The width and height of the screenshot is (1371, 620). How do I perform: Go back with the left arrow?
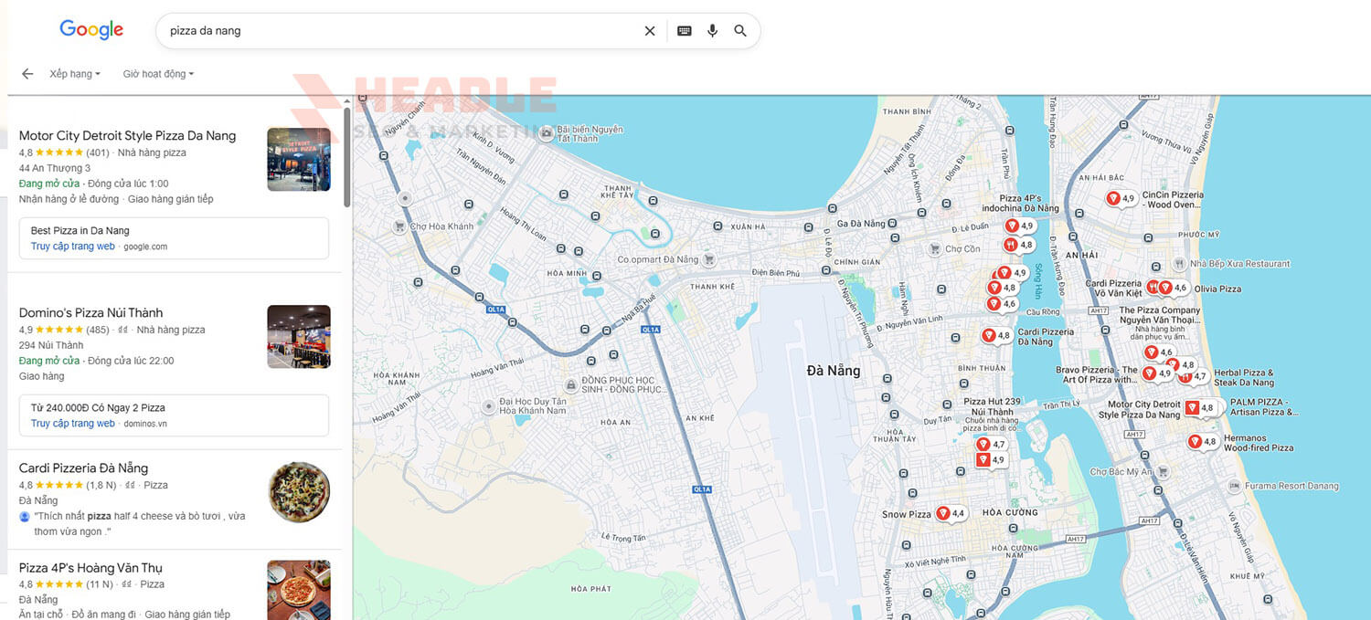coord(27,74)
